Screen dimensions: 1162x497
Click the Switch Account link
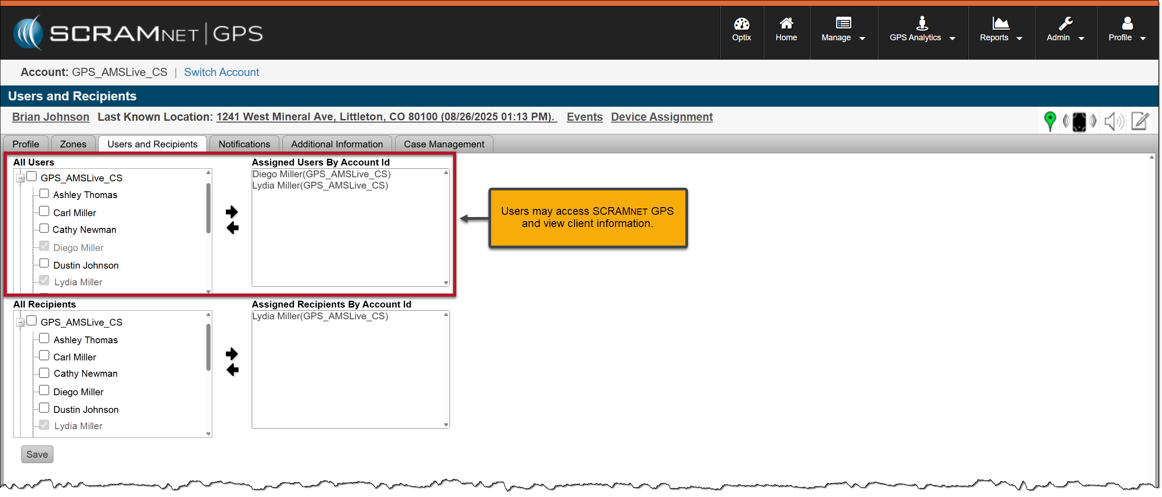pyautogui.click(x=221, y=72)
